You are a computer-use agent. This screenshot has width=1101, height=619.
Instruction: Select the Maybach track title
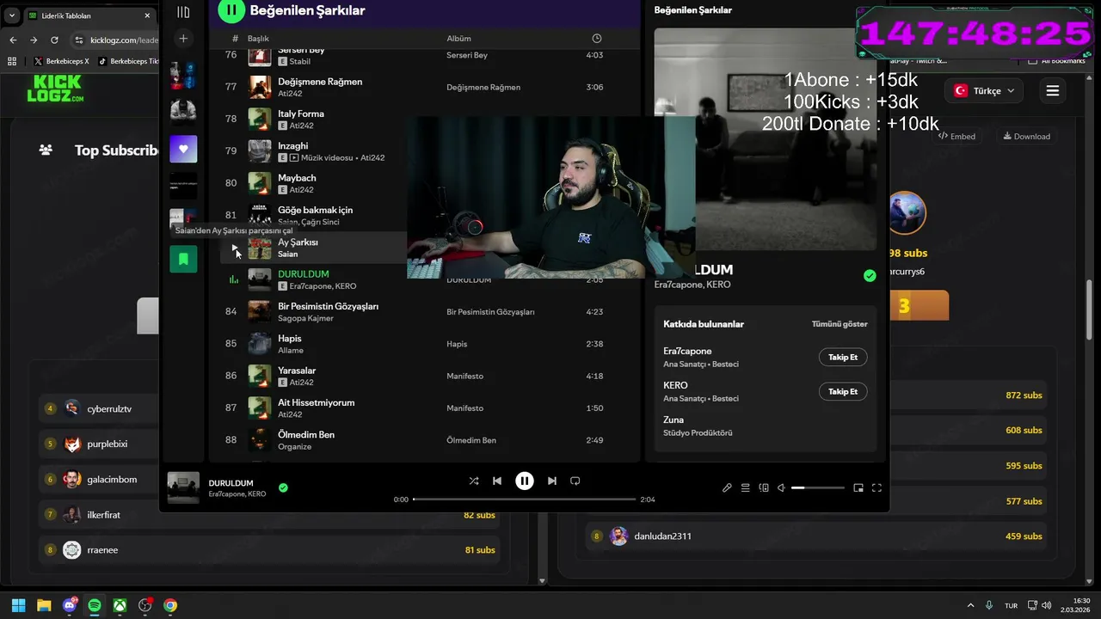(297, 178)
